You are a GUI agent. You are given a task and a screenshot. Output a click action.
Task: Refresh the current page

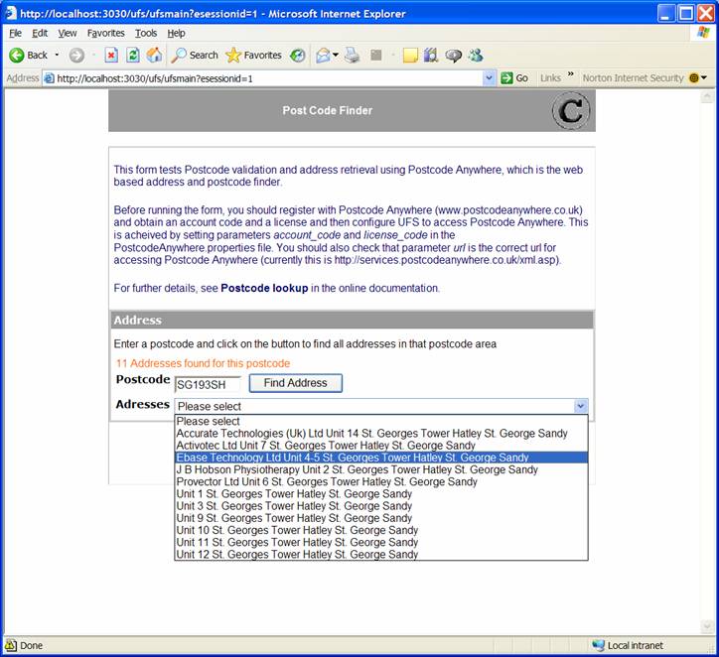click(x=132, y=55)
